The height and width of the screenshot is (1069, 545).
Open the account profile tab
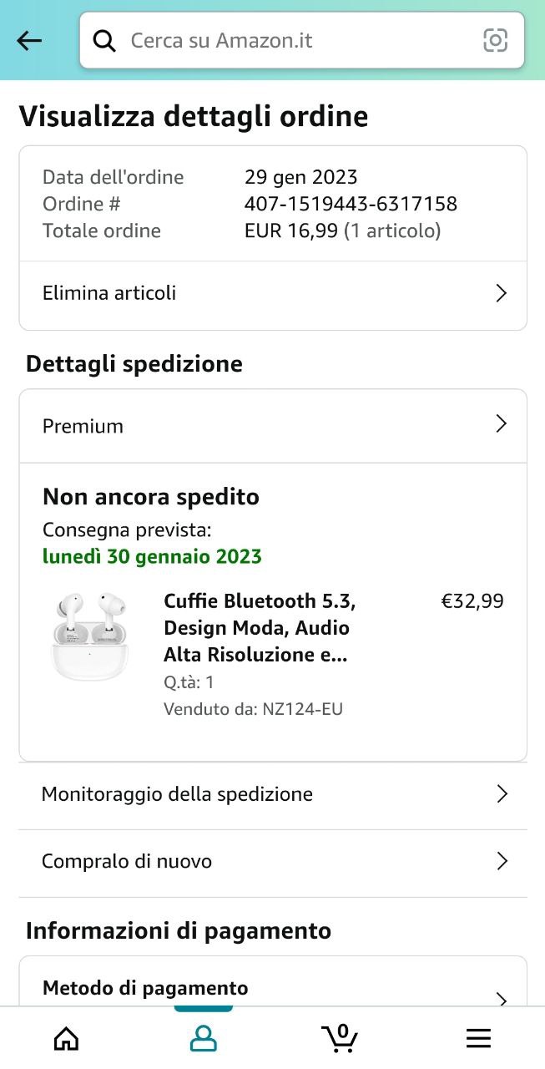pyautogui.click(x=203, y=1038)
